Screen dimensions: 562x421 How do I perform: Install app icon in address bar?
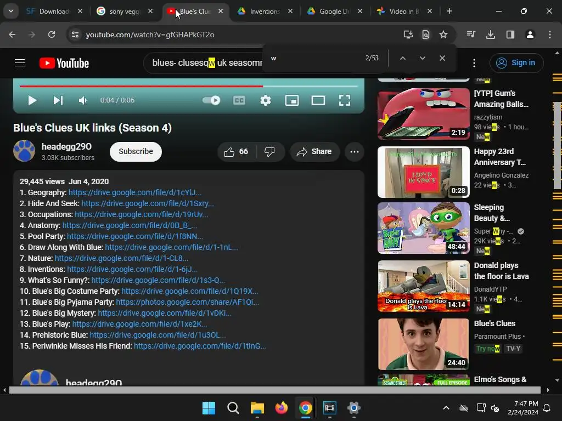coord(408,35)
